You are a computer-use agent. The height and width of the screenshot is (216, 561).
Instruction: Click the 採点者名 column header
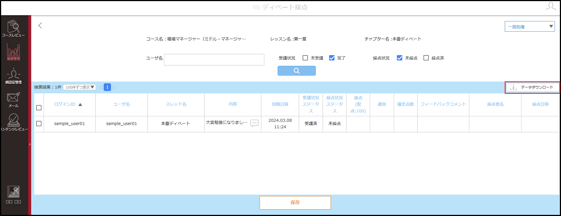coord(495,104)
